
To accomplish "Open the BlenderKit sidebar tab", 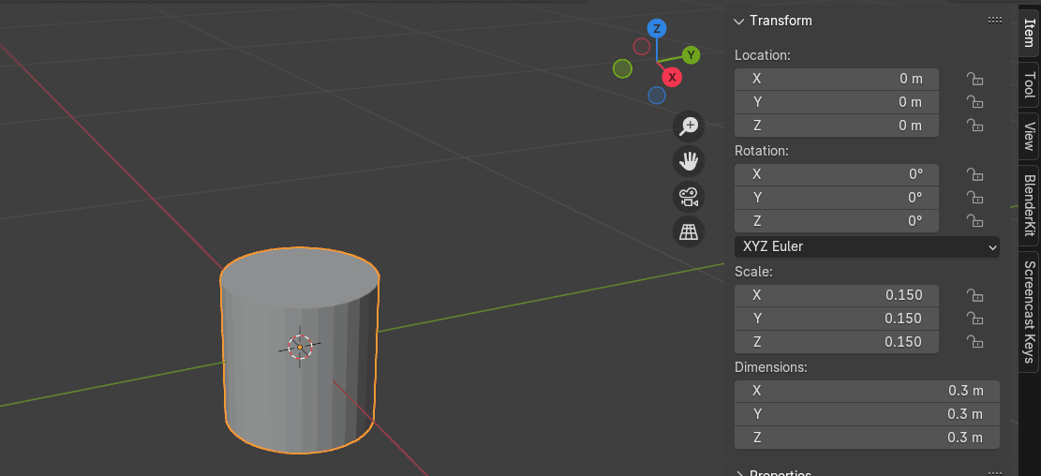I will pyautogui.click(x=1029, y=205).
